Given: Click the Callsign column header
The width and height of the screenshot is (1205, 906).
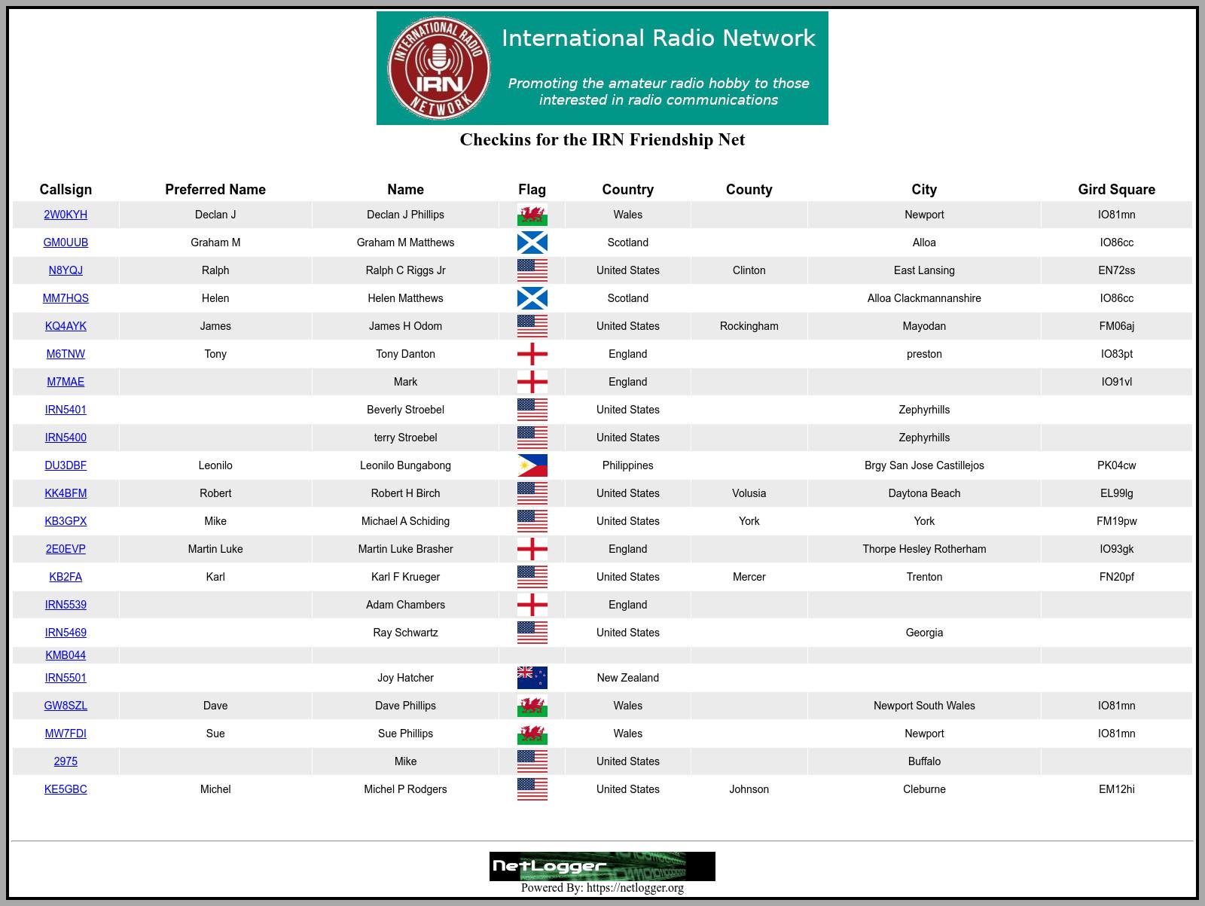Looking at the screenshot, I should (x=66, y=189).
